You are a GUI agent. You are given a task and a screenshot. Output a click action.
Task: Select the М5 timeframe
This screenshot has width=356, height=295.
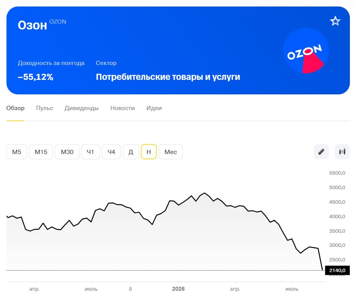[x=17, y=152]
